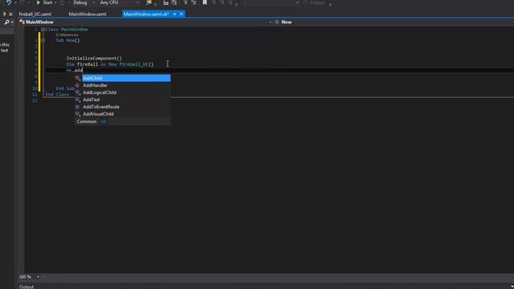Open the Any CPU platform dropdown

click(119, 2)
